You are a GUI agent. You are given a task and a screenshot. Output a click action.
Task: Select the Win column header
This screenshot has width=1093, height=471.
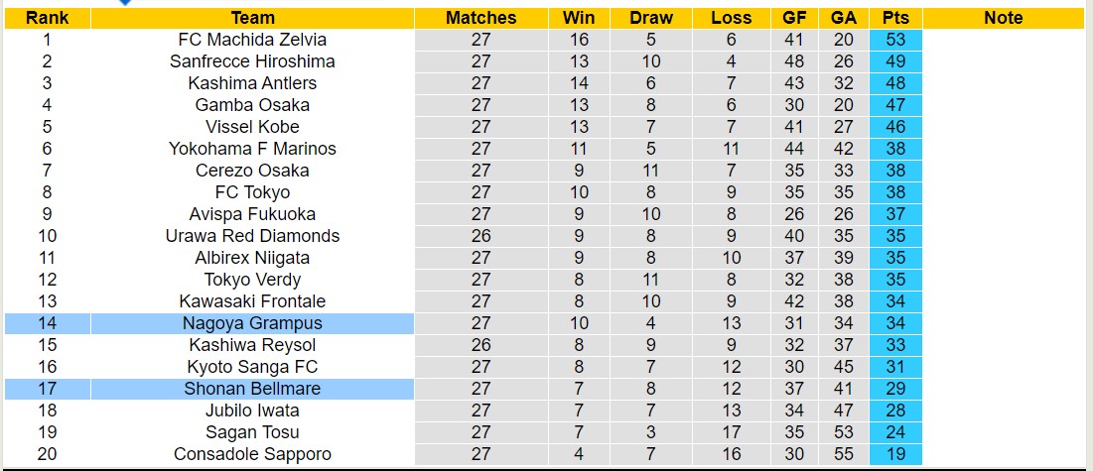[579, 18]
